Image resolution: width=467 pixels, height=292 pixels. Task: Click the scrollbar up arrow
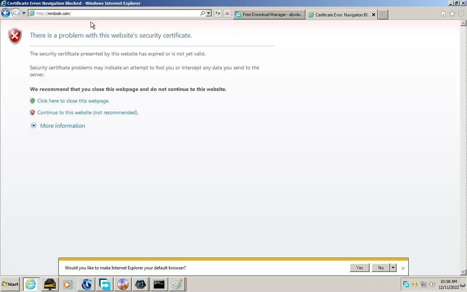(x=464, y=23)
